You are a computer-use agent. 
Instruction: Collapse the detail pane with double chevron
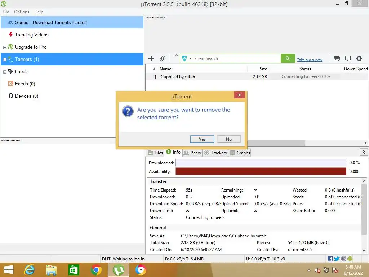tap(364, 152)
